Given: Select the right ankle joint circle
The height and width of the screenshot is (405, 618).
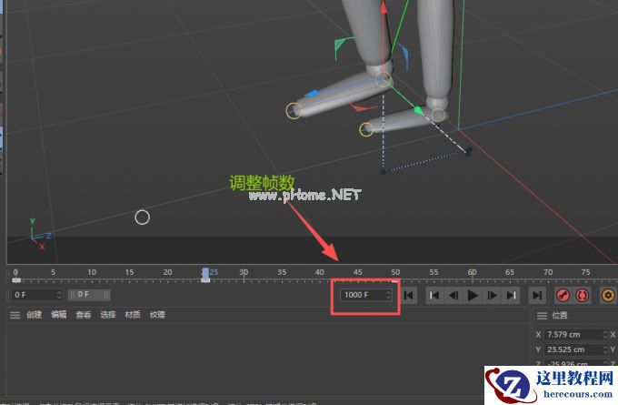Looking at the screenshot, I should (x=438, y=115).
